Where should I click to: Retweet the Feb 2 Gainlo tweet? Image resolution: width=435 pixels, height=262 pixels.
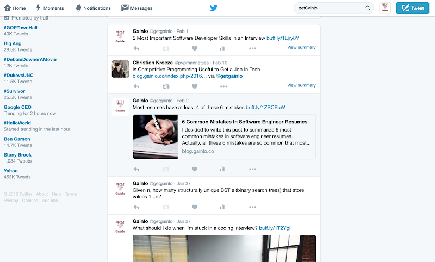[166, 169]
